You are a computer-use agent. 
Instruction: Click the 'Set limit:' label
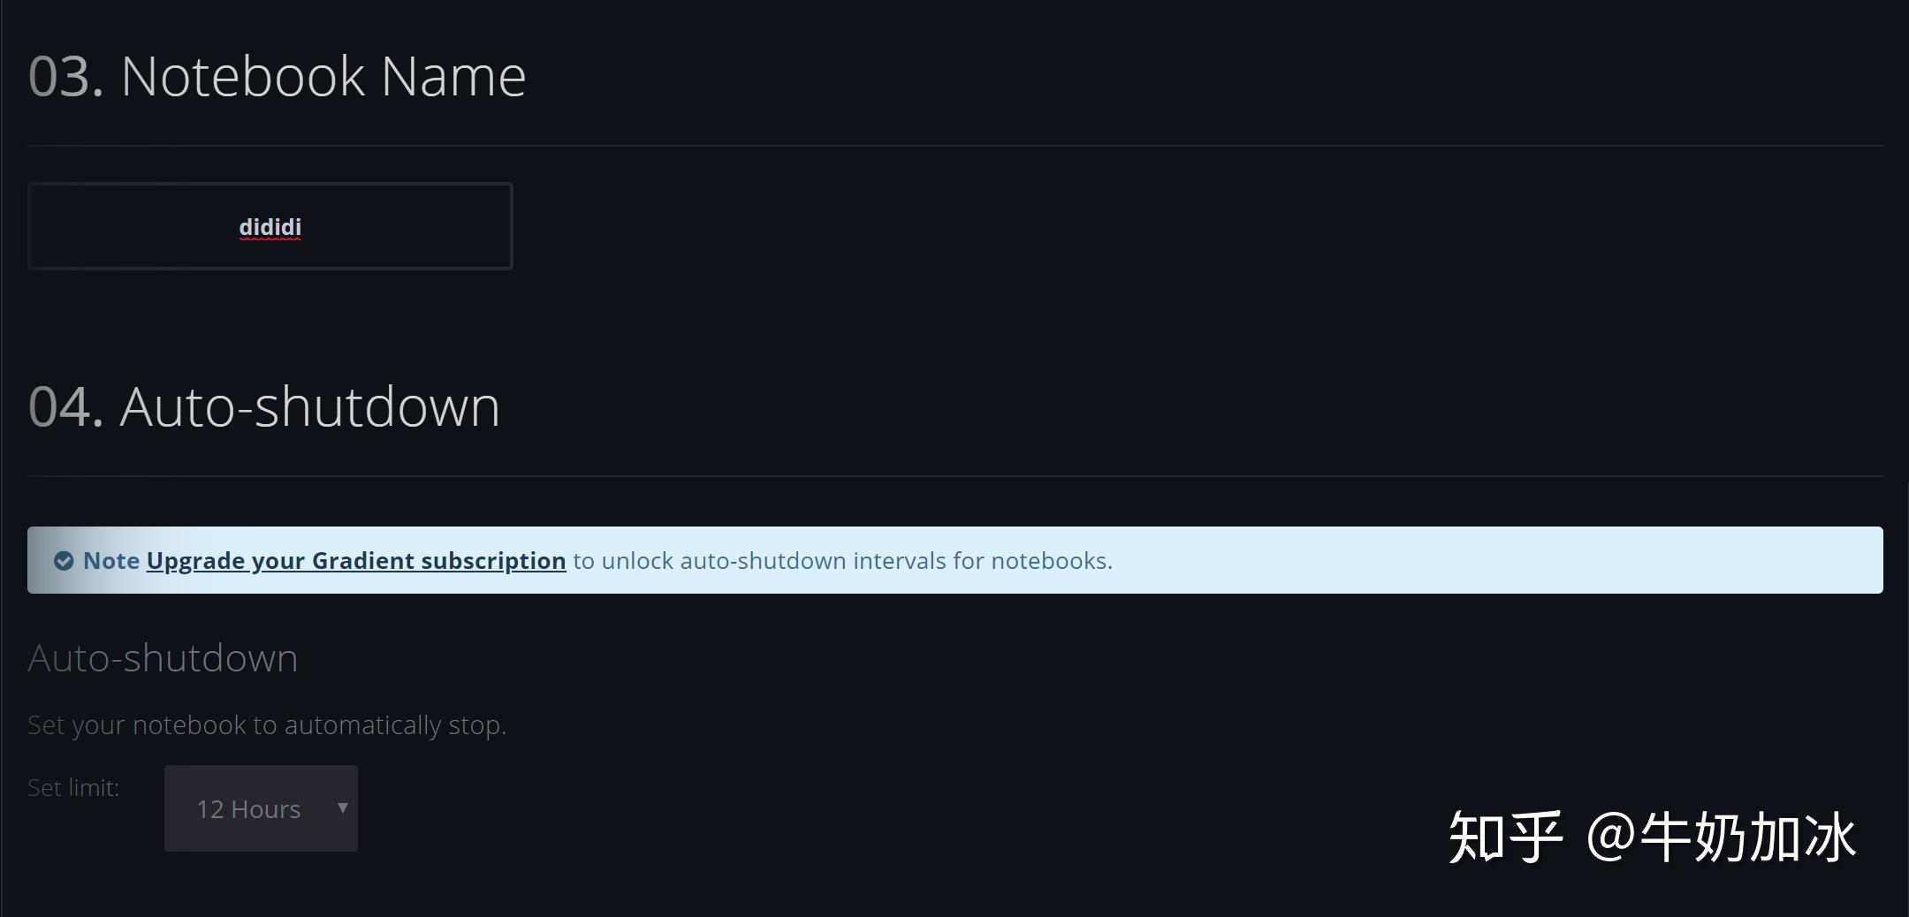(x=72, y=788)
